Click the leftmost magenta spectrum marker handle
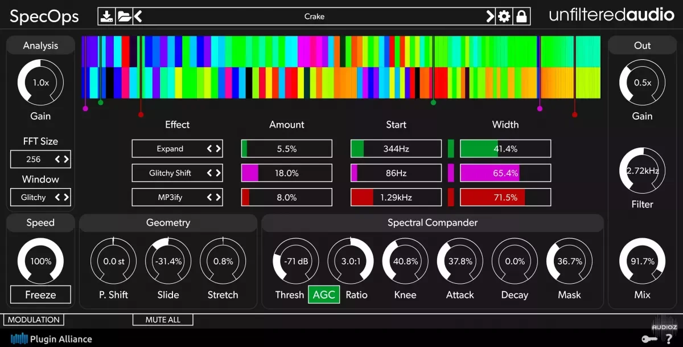 click(x=85, y=108)
